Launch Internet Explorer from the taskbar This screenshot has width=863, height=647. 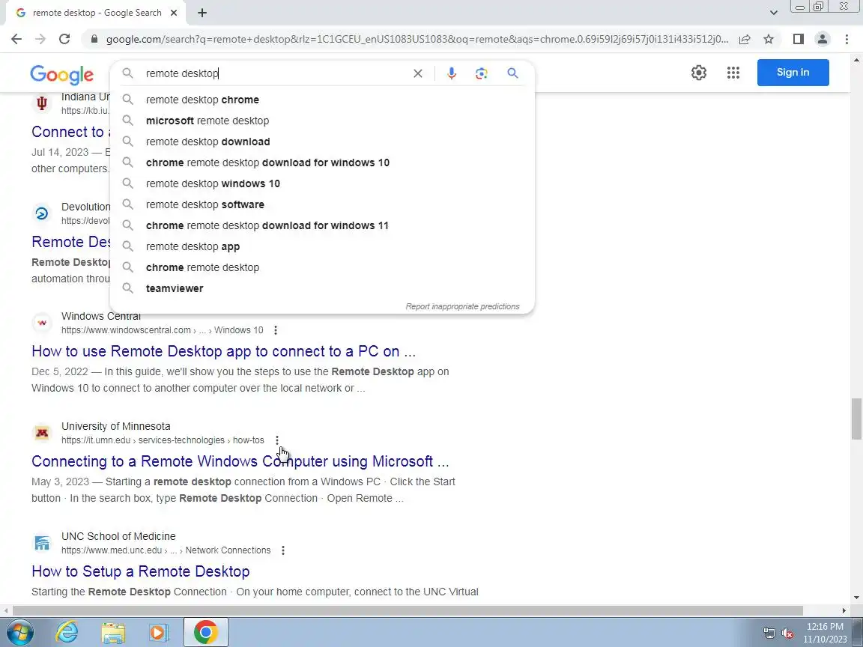click(67, 632)
